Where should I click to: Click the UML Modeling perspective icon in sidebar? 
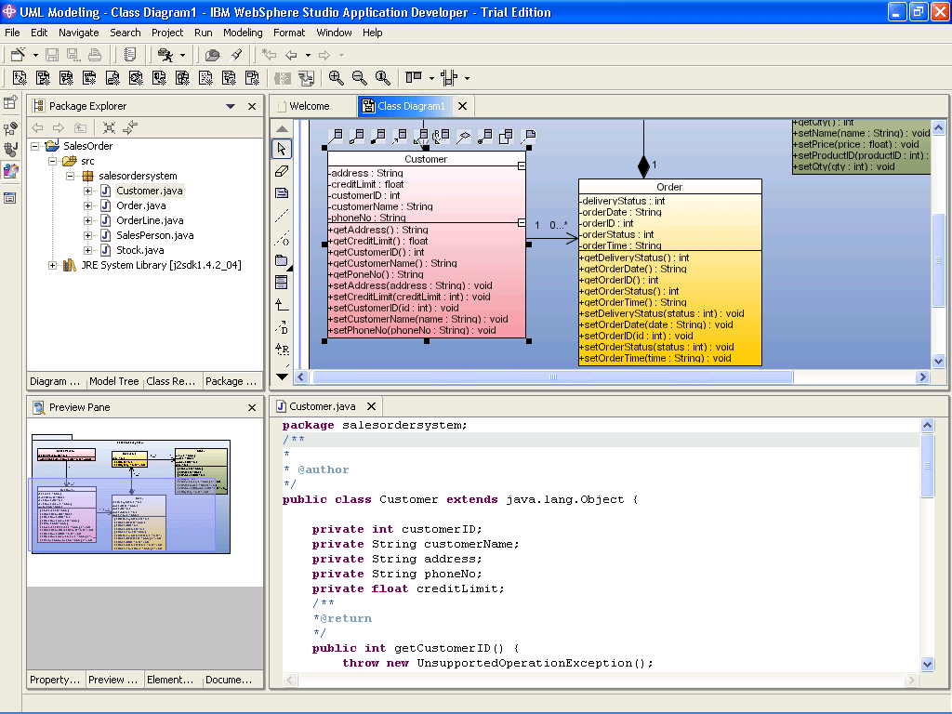(x=10, y=171)
